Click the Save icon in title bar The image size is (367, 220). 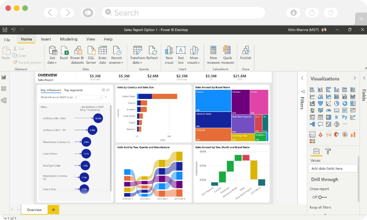click(x=5, y=29)
